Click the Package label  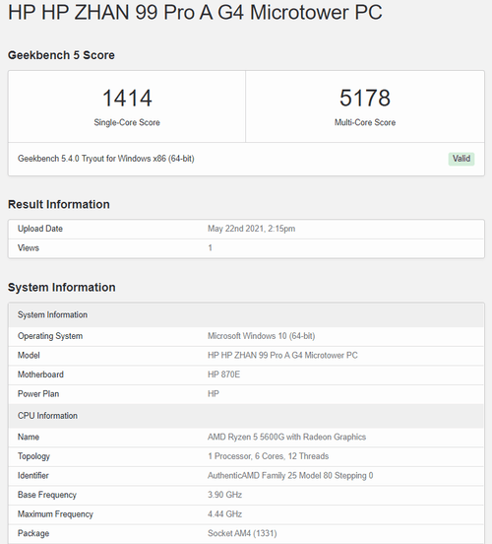[33, 533]
